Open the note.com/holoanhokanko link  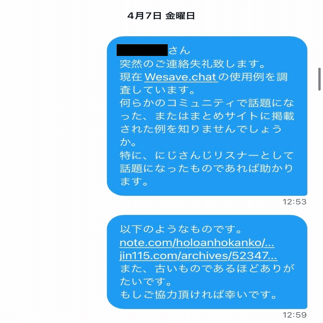tap(197, 243)
